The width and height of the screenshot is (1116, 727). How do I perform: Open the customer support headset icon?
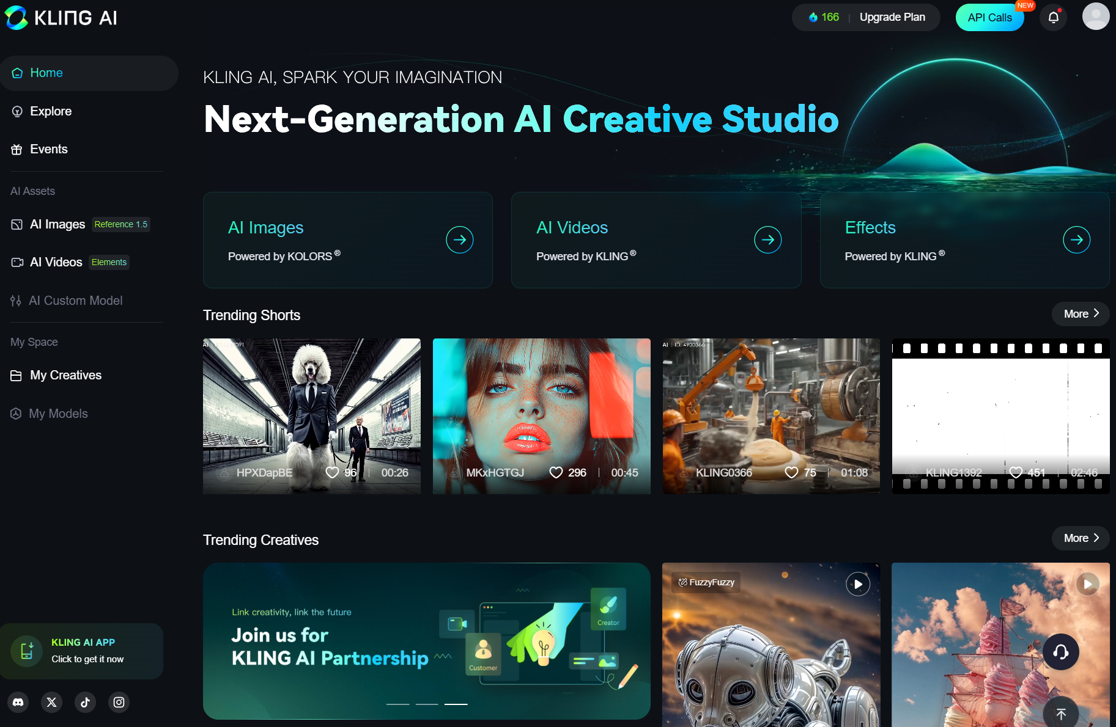click(1061, 652)
